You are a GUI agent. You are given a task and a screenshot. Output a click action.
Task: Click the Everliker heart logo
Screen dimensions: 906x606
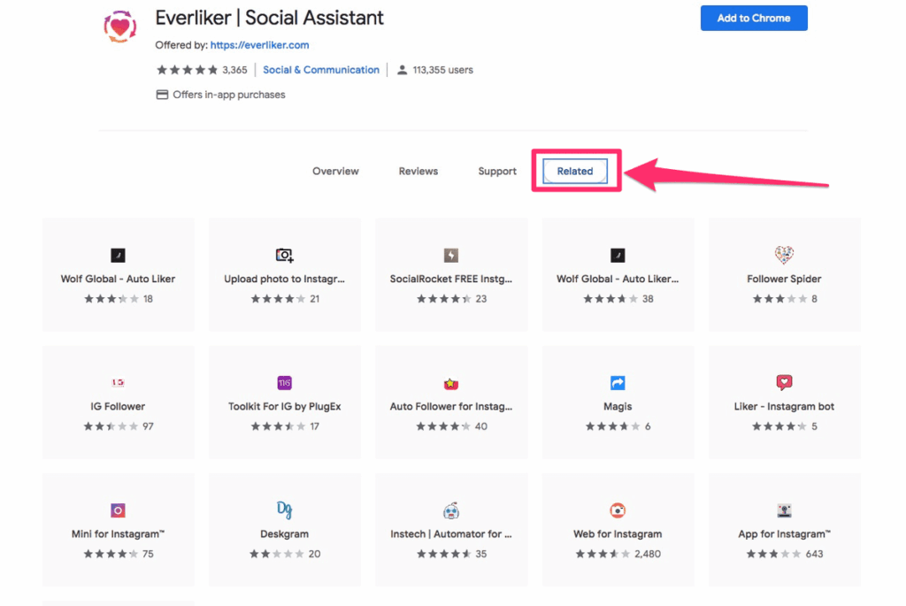[x=120, y=26]
